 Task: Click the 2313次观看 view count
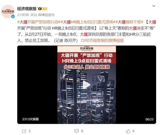[x=31, y=119]
